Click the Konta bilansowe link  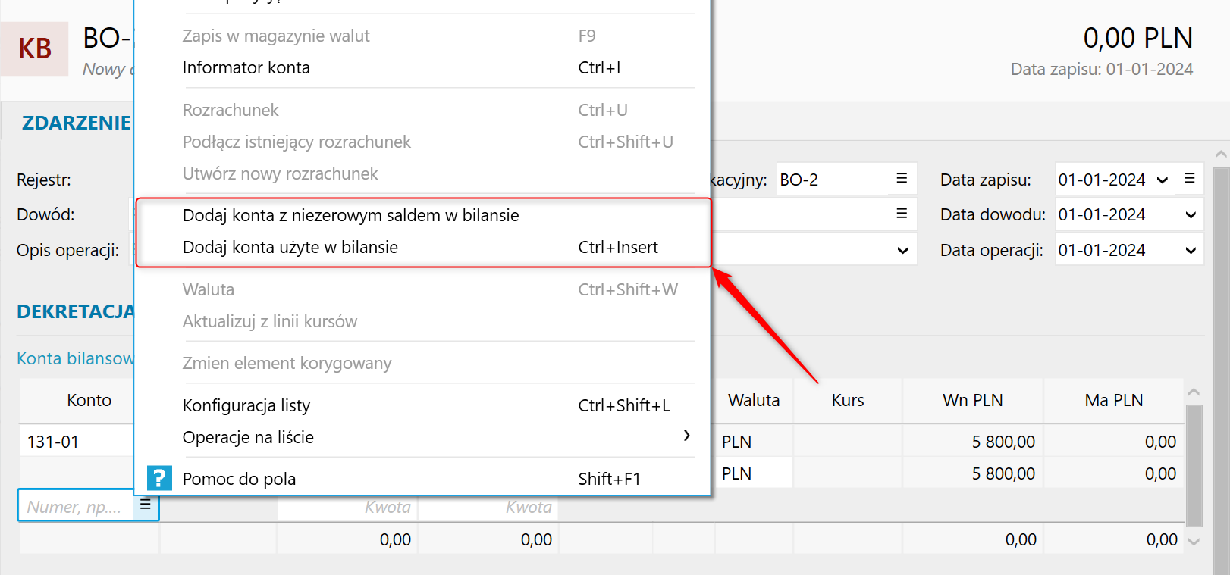(x=75, y=358)
